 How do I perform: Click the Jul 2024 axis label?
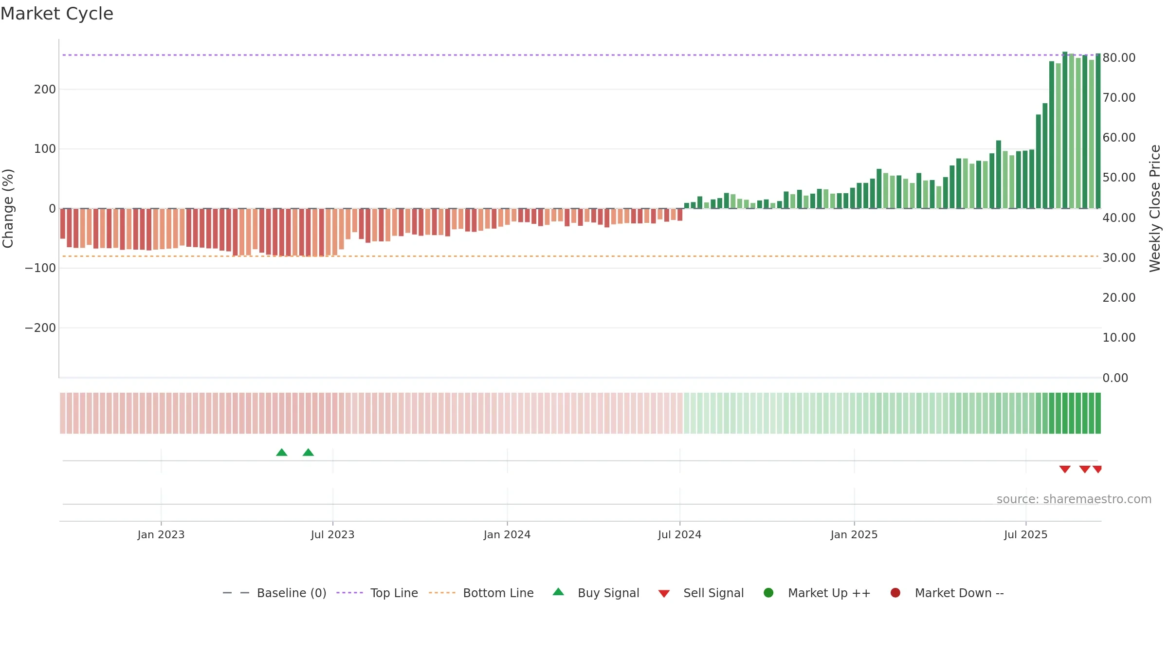click(x=680, y=535)
